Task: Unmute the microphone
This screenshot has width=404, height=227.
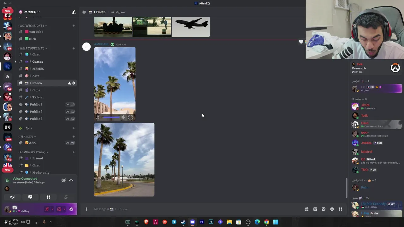Action: coord(47,209)
